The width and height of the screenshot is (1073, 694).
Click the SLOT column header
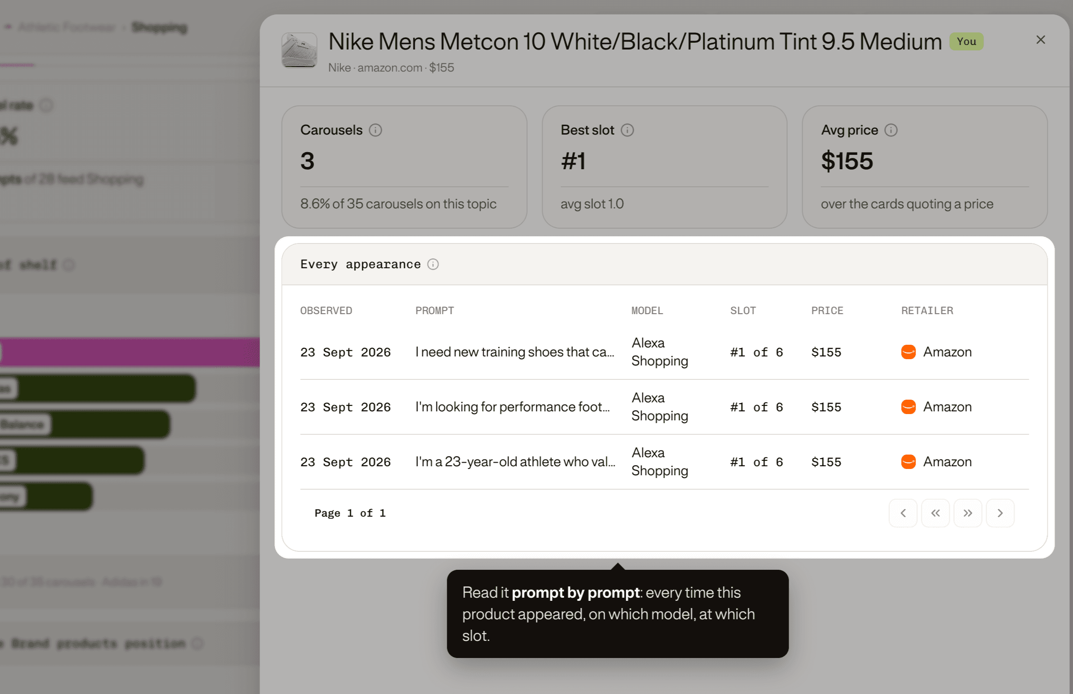point(743,311)
